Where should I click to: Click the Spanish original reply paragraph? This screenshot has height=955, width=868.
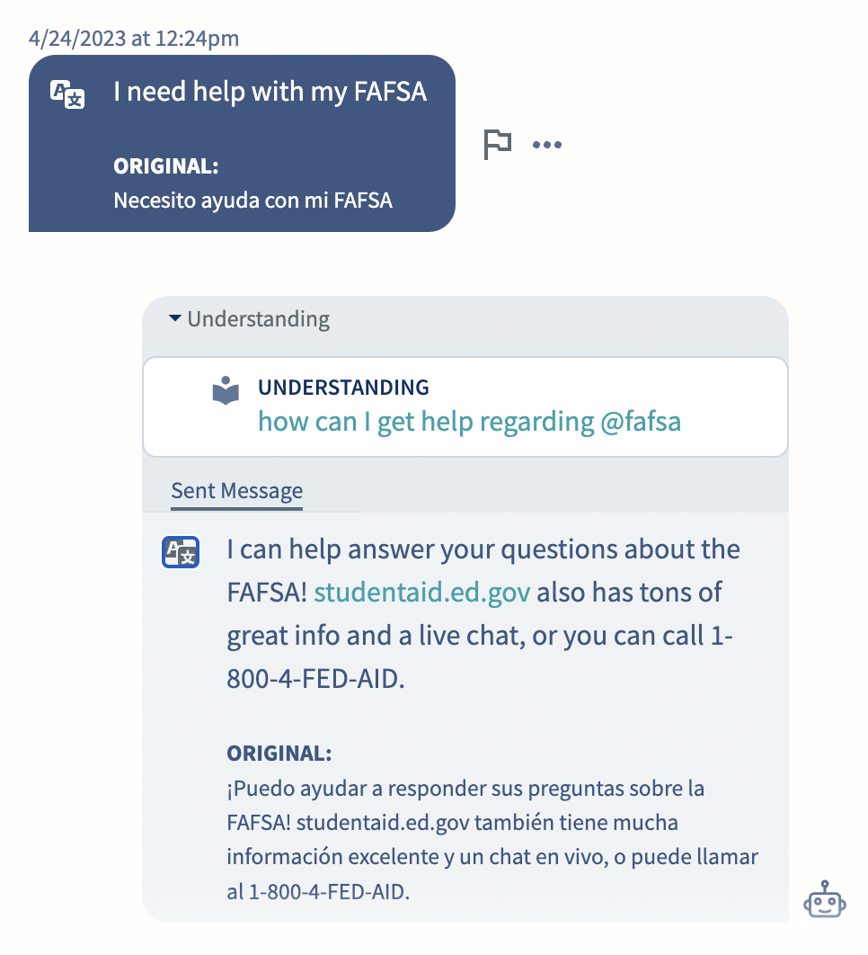pyautogui.click(x=492, y=840)
